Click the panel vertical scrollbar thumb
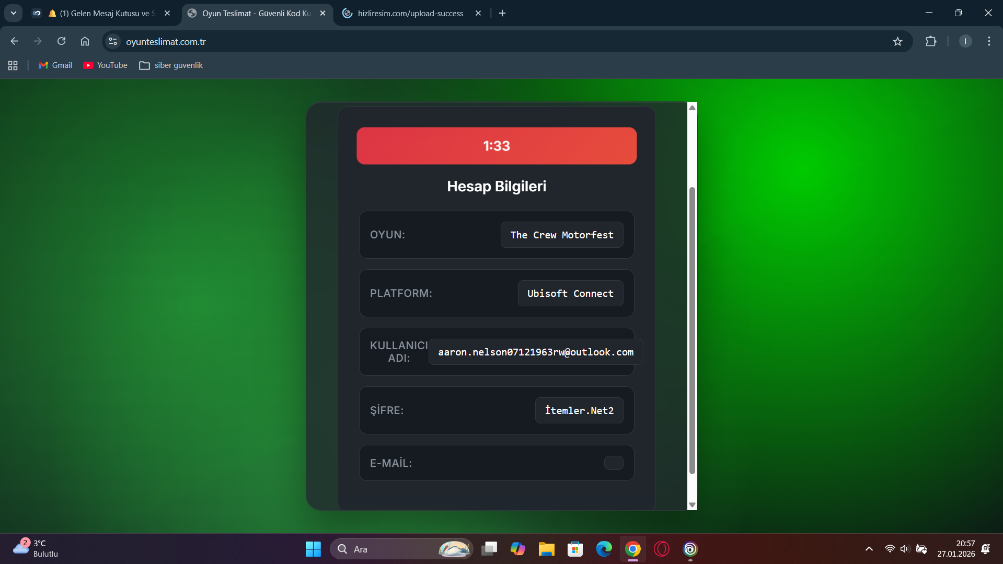Screen dimensions: 1003x564 click(x=692, y=330)
